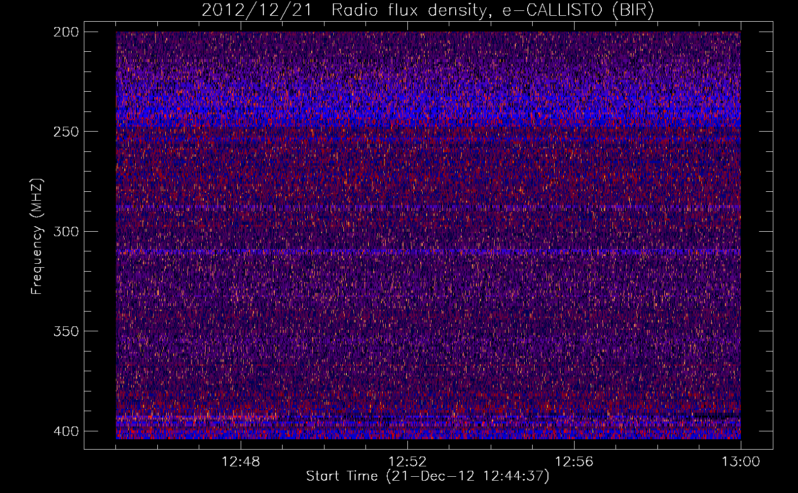Click the 12:56 time tick label
The width and height of the screenshot is (798, 493).
[x=574, y=462]
